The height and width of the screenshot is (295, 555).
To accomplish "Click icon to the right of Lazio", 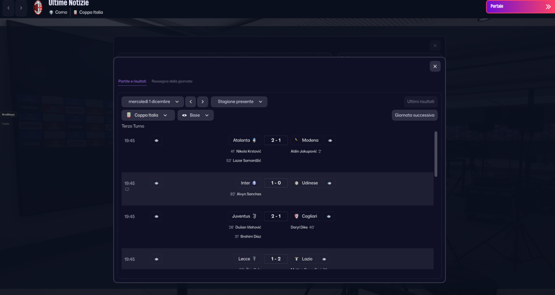I will (x=324, y=259).
